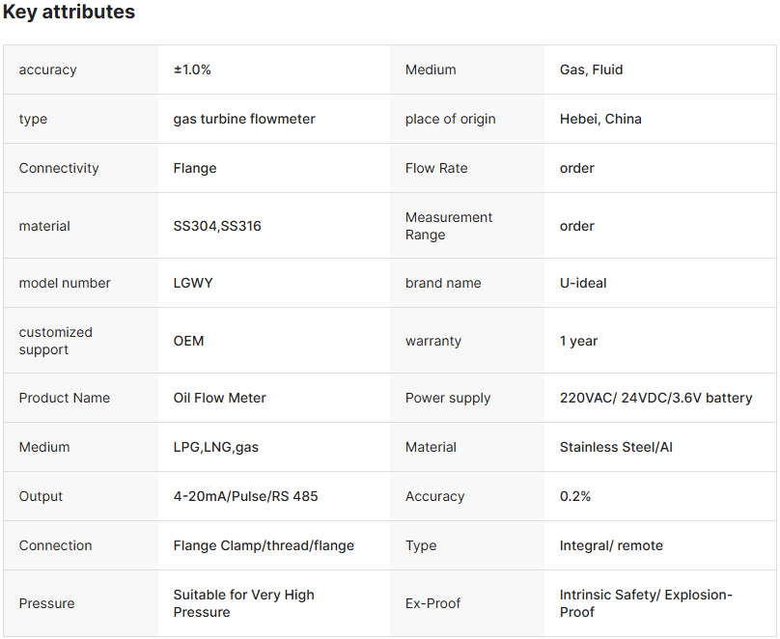This screenshot has height=639, width=780.
Task: Click the gas turbine flowmeter type value
Action: tap(244, 119)
